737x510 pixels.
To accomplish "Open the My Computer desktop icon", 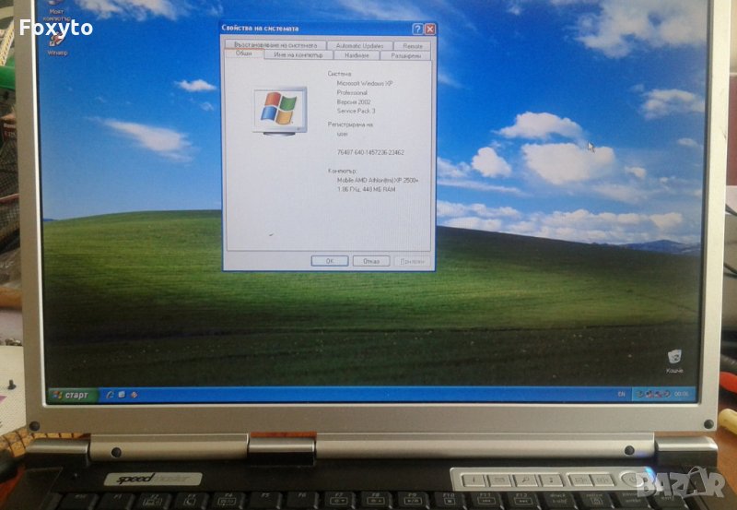I will tap(57, 9).
